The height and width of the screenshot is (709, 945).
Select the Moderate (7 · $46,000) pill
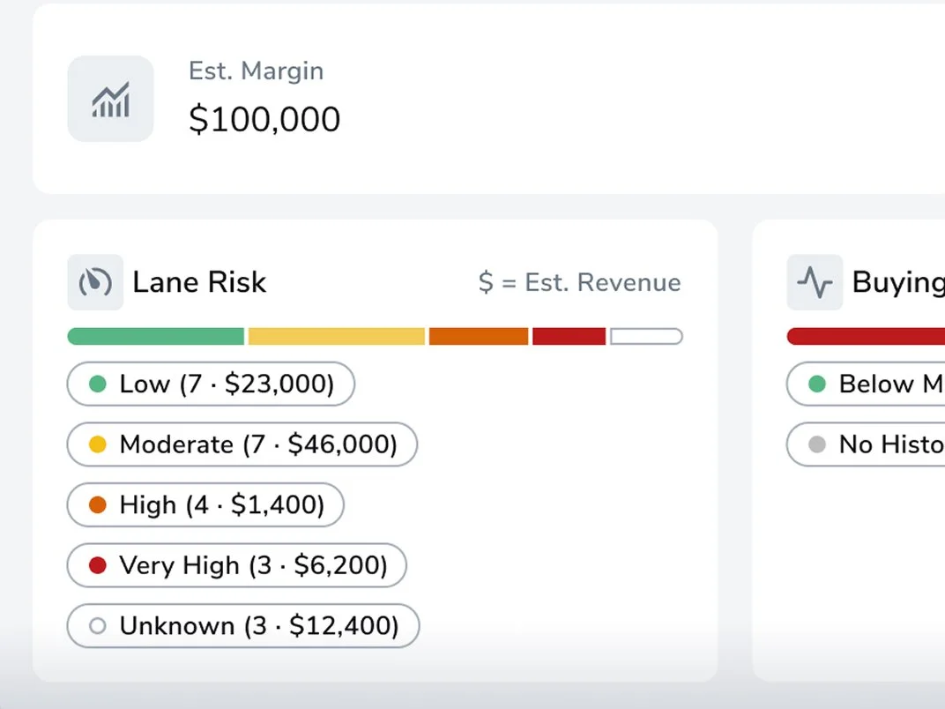point(242,444)
